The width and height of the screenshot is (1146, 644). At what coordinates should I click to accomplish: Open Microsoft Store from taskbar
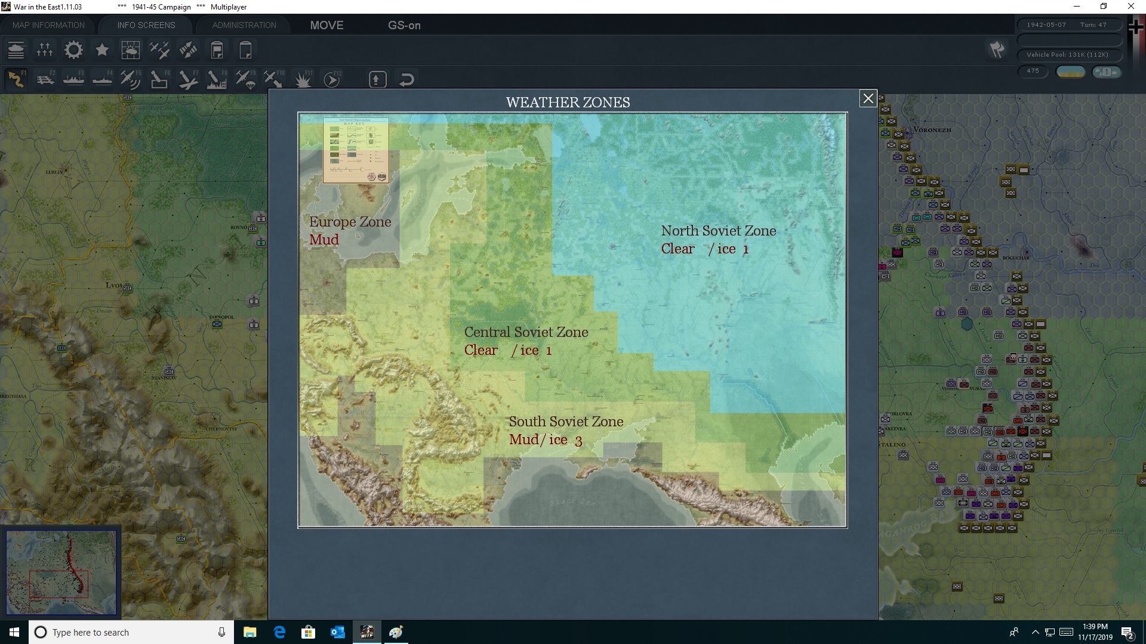click(308, 632)
